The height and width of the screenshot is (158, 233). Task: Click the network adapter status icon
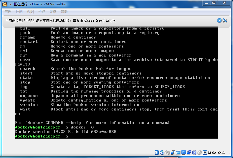[173, 152]
